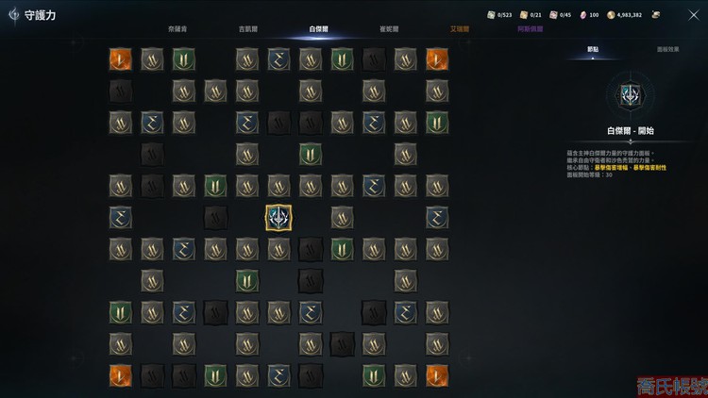Screen dimensions: 708x398
Task: Click the dark locked node left of start node
Action: [x=215, y=218]
